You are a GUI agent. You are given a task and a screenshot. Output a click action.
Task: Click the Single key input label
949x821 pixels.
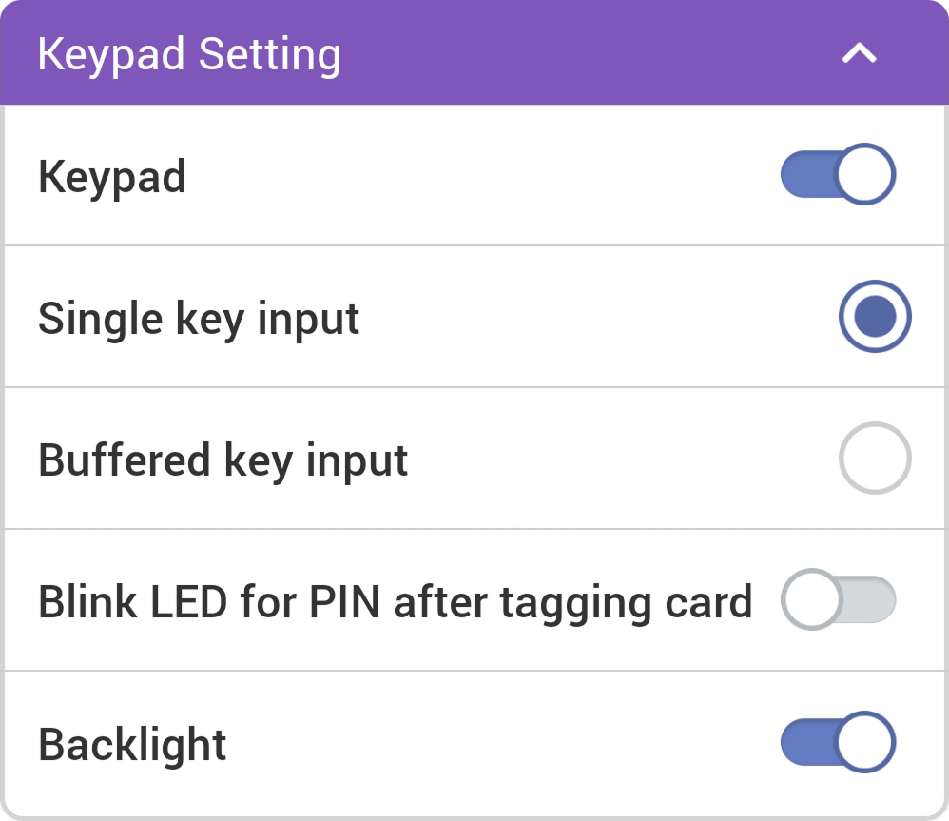tap(199, 319)
